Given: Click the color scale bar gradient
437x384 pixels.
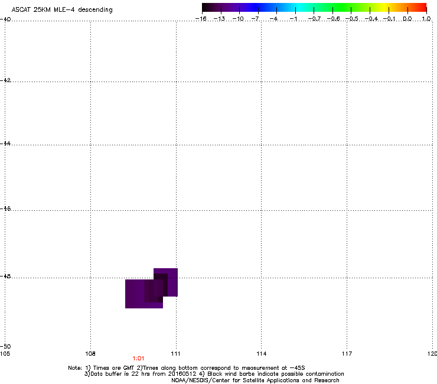Looking at the screenshot, I should tap(314, 8).
